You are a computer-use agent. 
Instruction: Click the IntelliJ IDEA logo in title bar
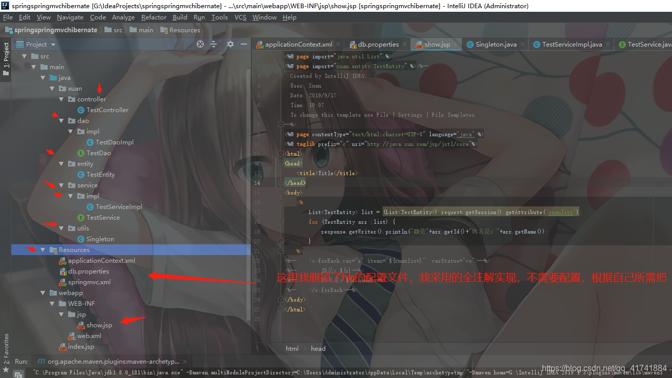coord(5,6)
